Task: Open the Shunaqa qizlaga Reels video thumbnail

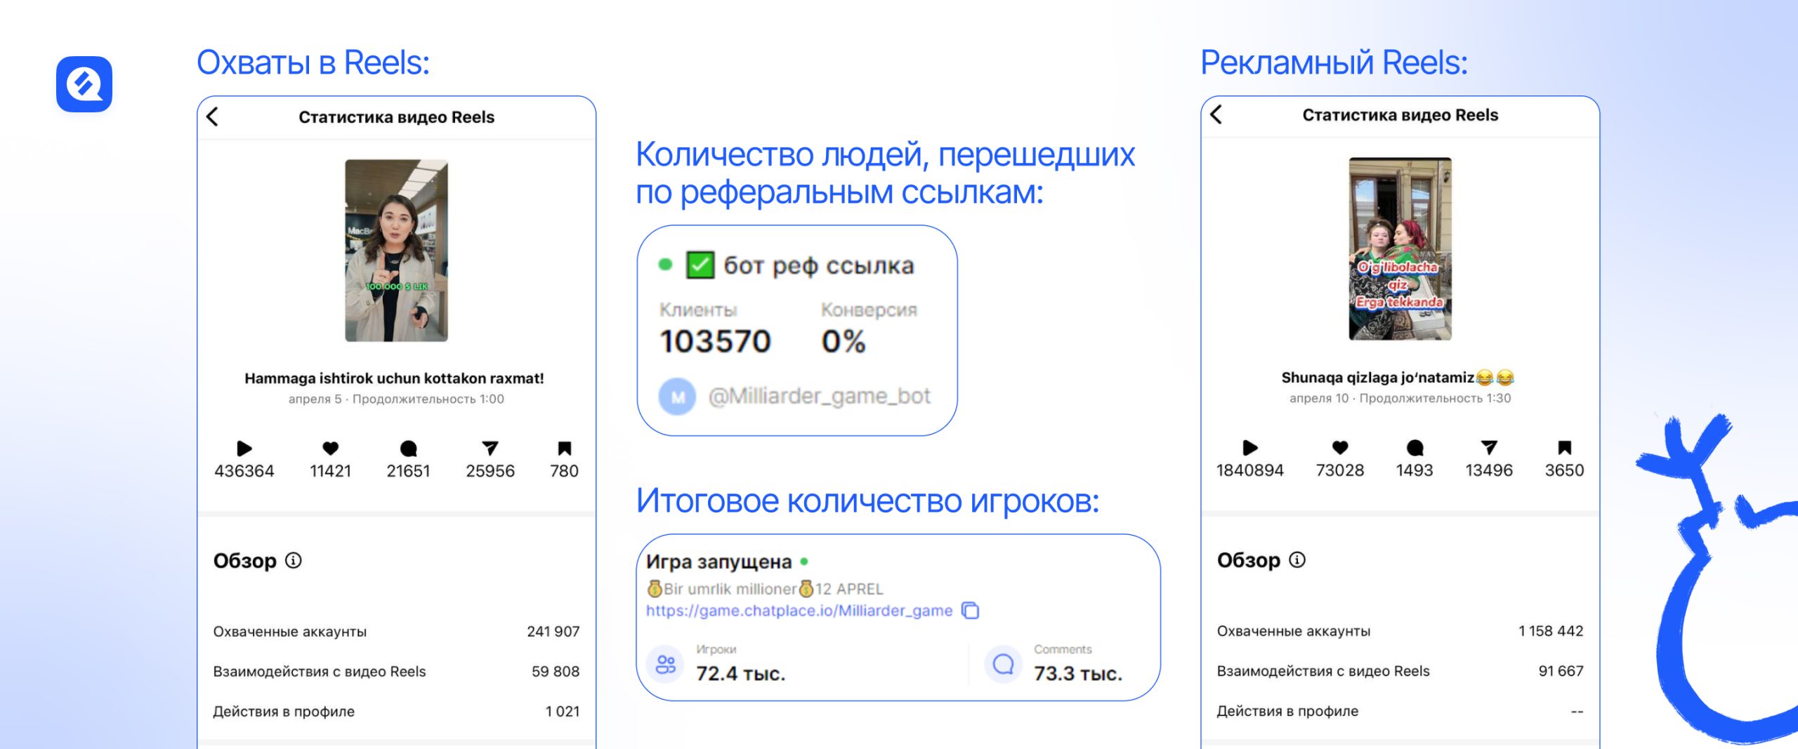Action: click(x=1400, y=249)
